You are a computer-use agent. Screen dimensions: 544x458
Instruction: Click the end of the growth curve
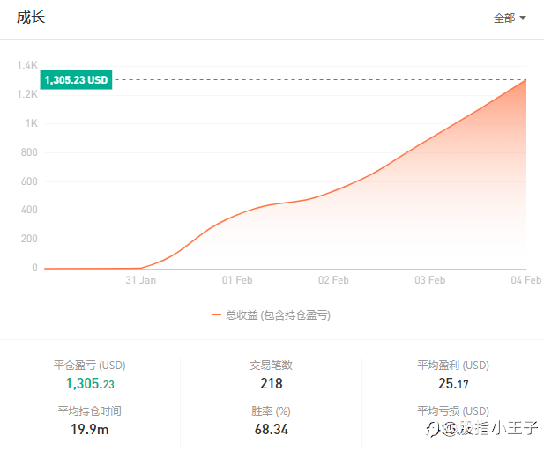point(526,80)
